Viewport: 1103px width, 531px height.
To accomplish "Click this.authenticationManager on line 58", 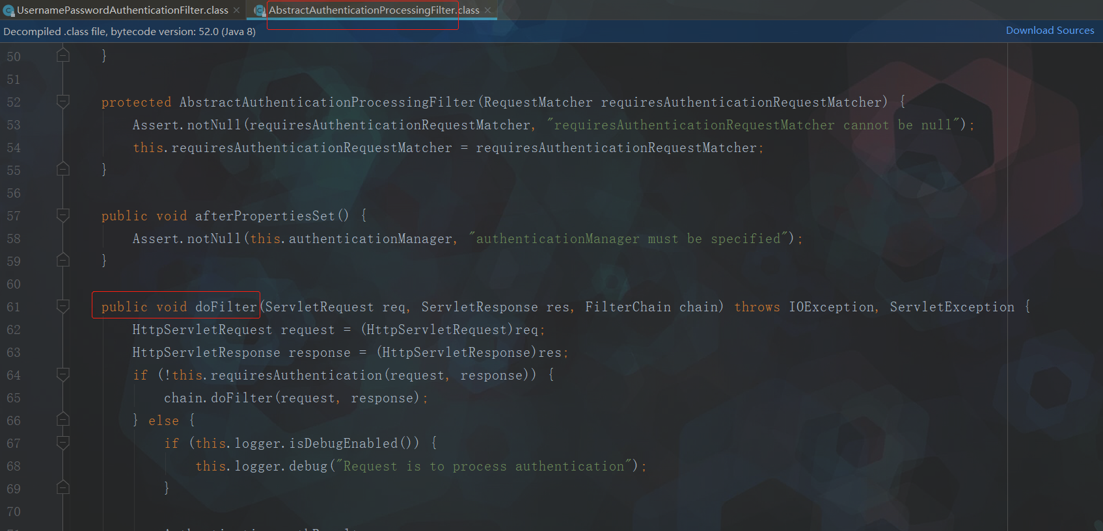I will tap(351, 239).
